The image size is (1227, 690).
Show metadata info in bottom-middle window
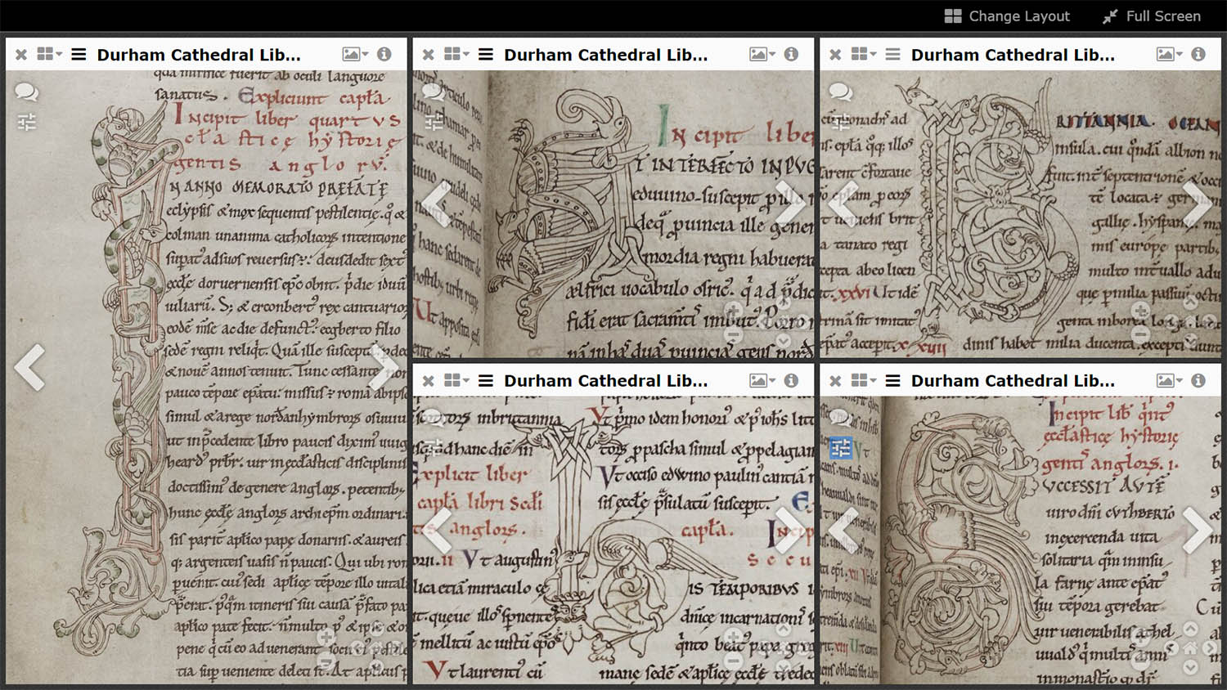(791, 380)
